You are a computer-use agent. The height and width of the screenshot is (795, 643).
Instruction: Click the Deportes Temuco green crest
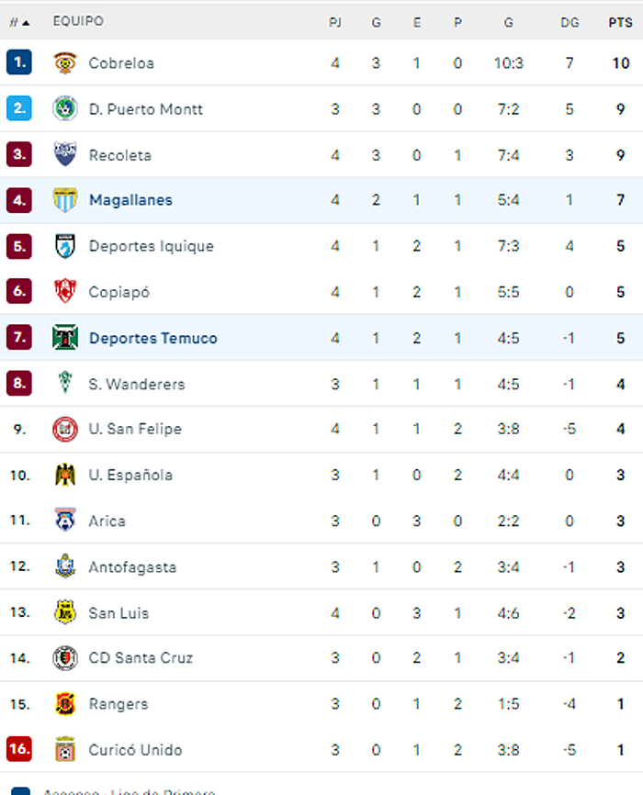click(65, 338)
